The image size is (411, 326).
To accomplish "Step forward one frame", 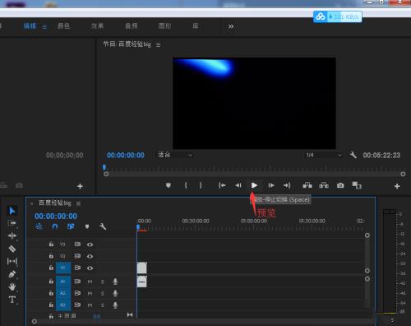I will pos(271,185).
